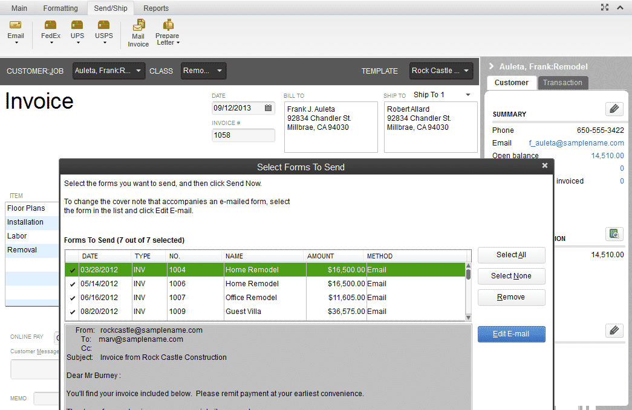
Task: Collapse the side panel using the chevron arrow
Action: (491, 66)
